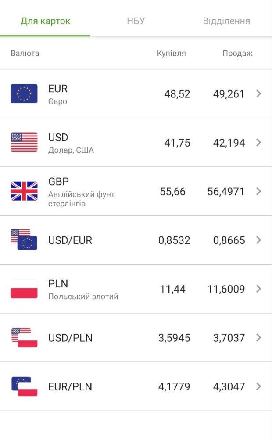Viewport: 272px width, 440px height.
Task: Click the USD/EUR double-flag icon
Action: (x=24, y=240)
